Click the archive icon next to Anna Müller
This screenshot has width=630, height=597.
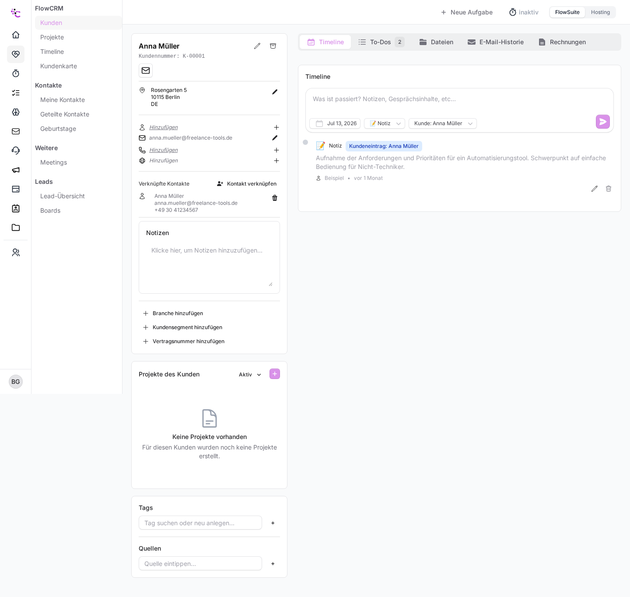pos(273,46)
